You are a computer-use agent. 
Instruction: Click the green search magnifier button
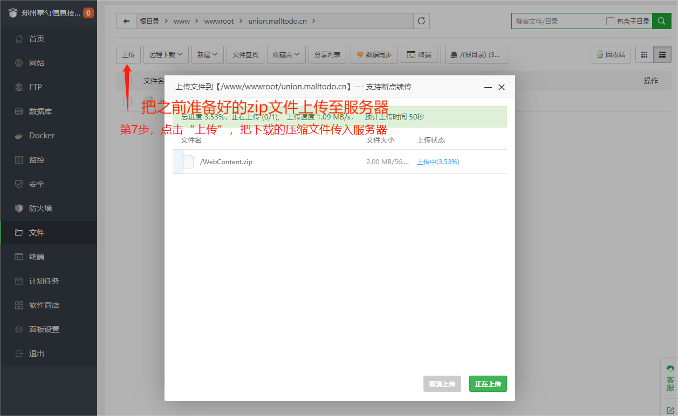pos(661,21)
